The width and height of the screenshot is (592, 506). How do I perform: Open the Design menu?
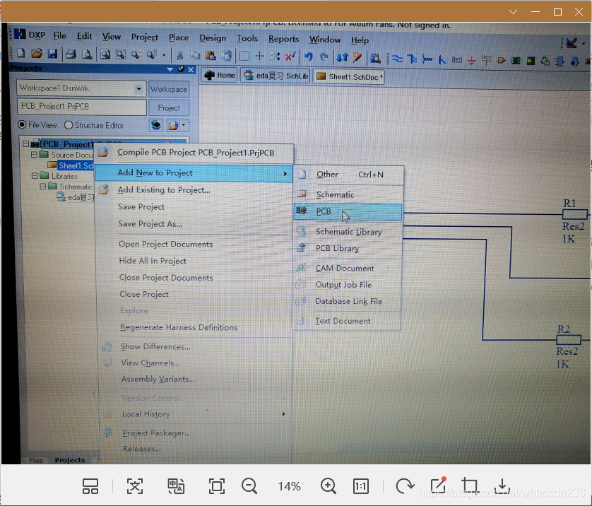coord(213,38)
